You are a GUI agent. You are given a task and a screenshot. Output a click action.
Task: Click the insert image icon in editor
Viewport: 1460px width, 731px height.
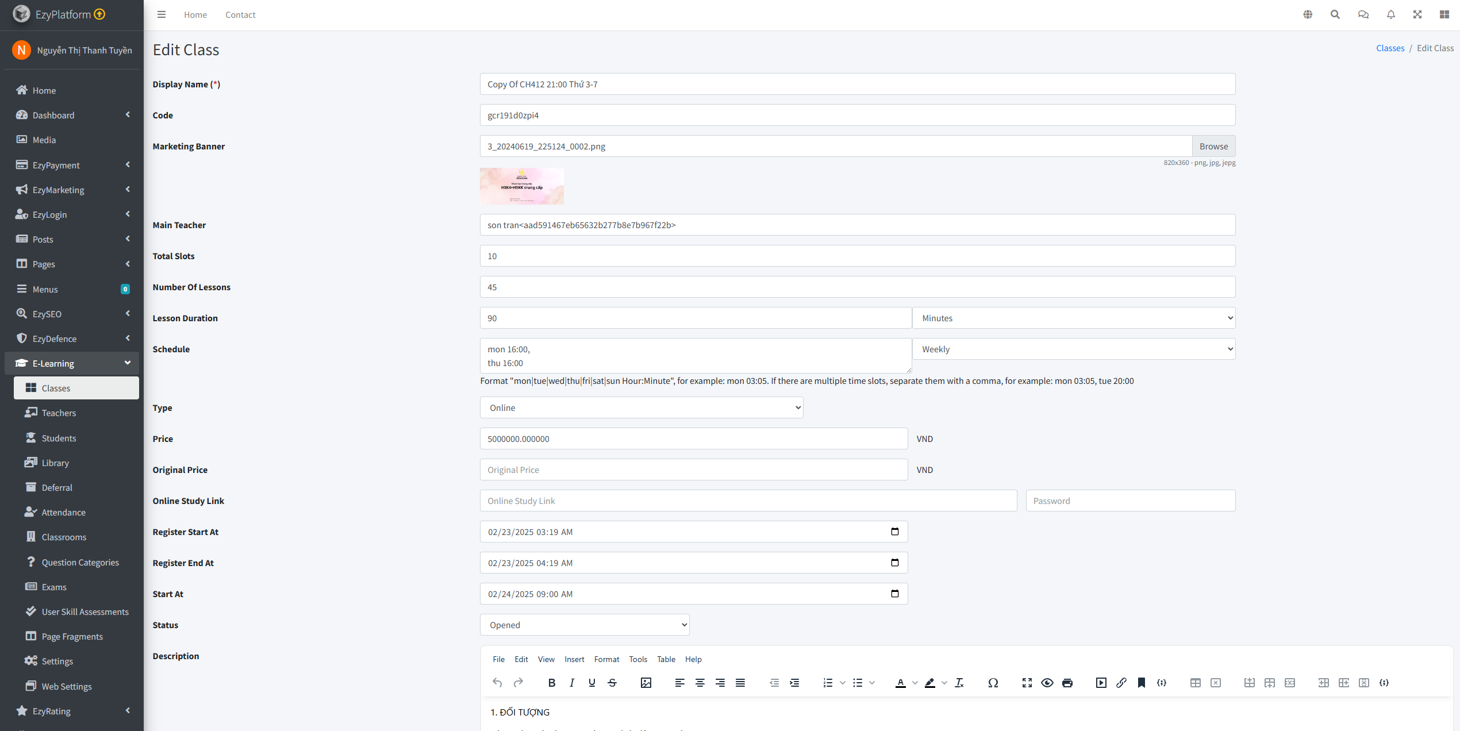tap(646, 683)
